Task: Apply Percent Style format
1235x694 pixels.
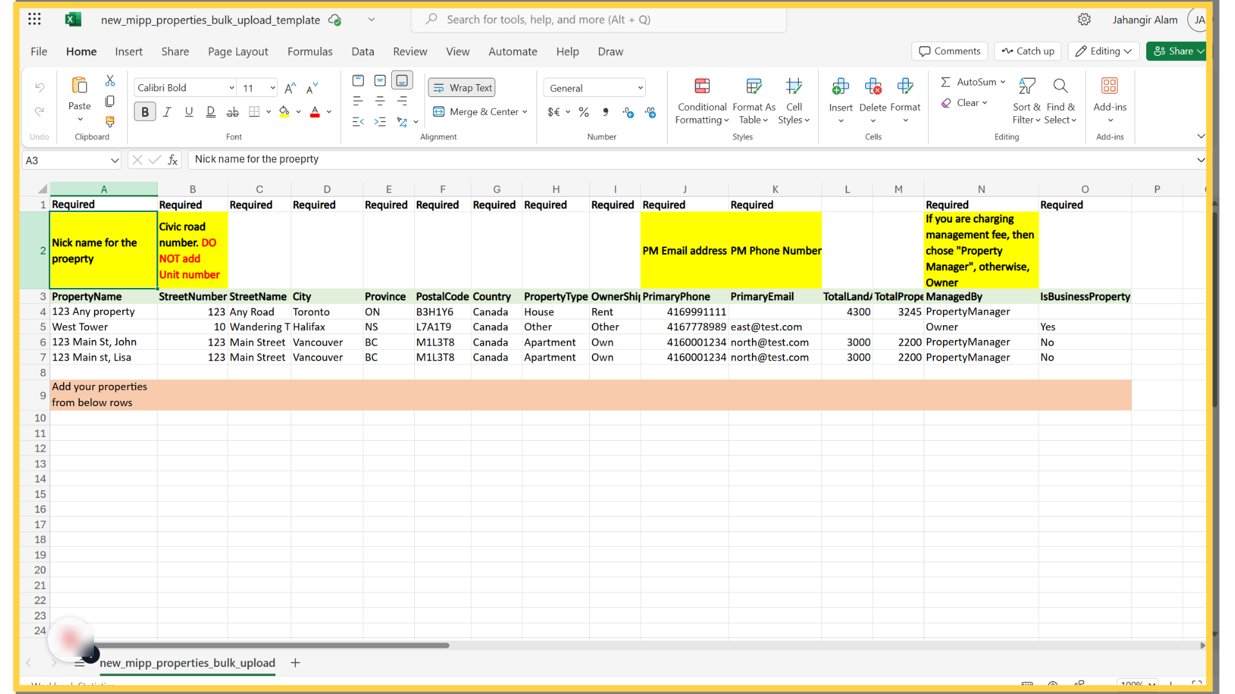Action: tap(583, 112)
